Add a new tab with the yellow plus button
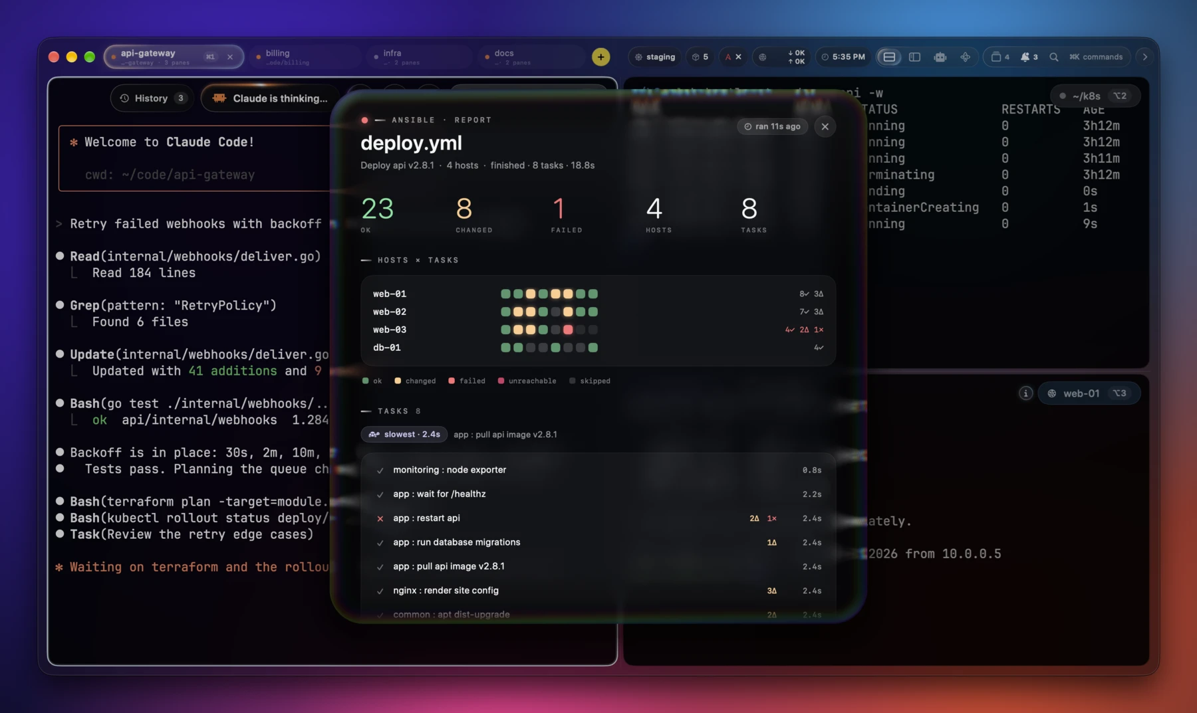 pyautogui.click(x=600, y=57)
